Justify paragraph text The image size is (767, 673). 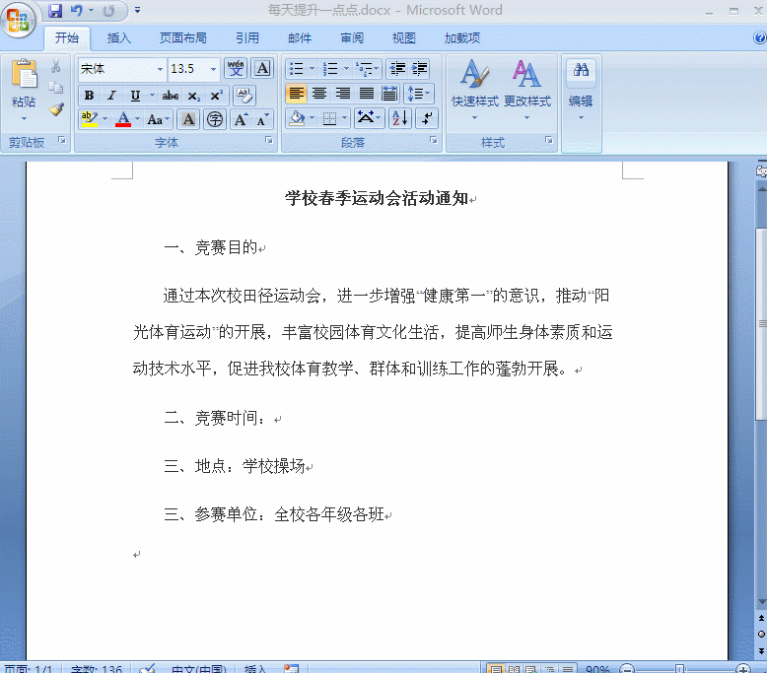point(367,94)
